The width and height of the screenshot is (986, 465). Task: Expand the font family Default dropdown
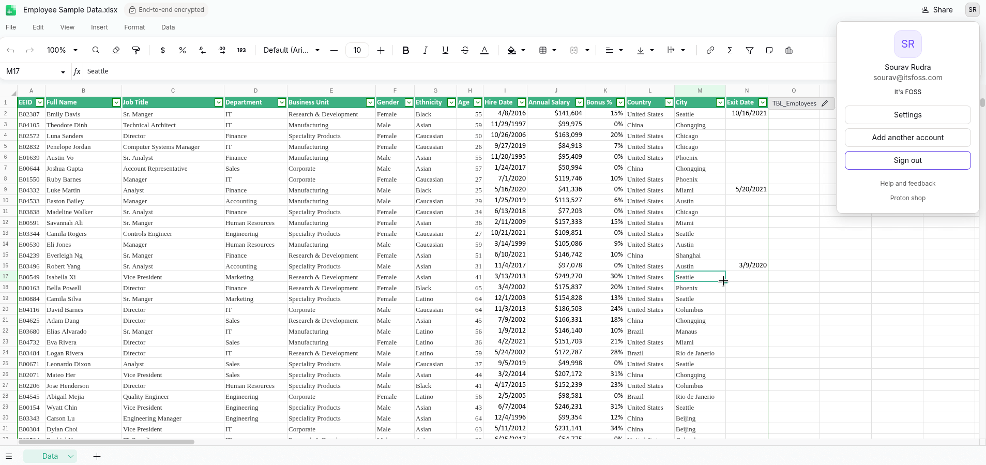coord(292,50)
